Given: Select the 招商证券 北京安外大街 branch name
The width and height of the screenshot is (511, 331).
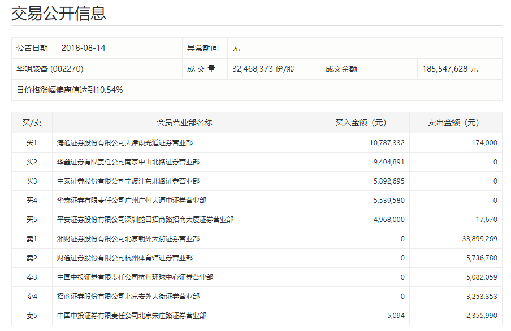Looking at the screenshot, I should 128,297.
